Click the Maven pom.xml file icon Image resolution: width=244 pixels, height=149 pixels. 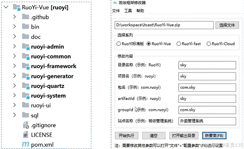[x=25, y=144]
